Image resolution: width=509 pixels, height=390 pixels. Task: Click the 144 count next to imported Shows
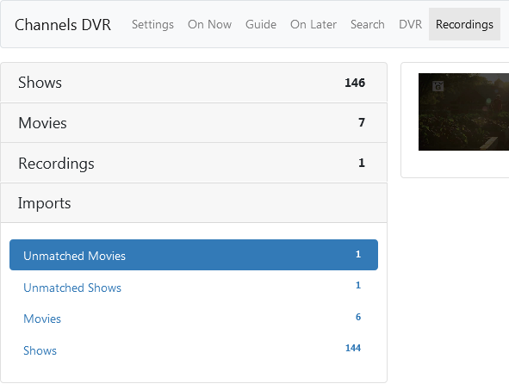pyautogui.click(x=353, y=348)
